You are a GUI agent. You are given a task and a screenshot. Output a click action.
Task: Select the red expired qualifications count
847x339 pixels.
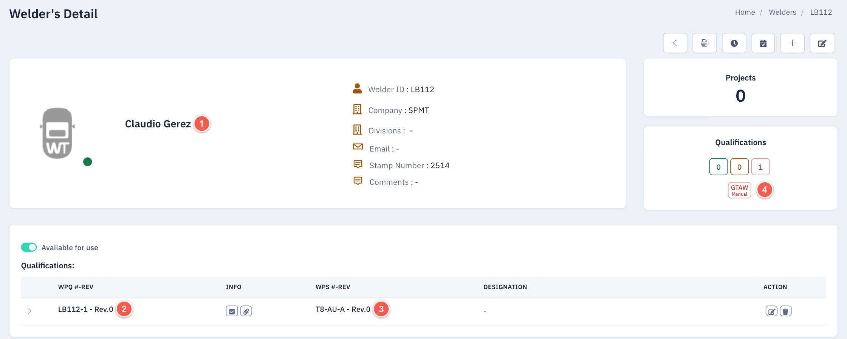pos(760,167)
